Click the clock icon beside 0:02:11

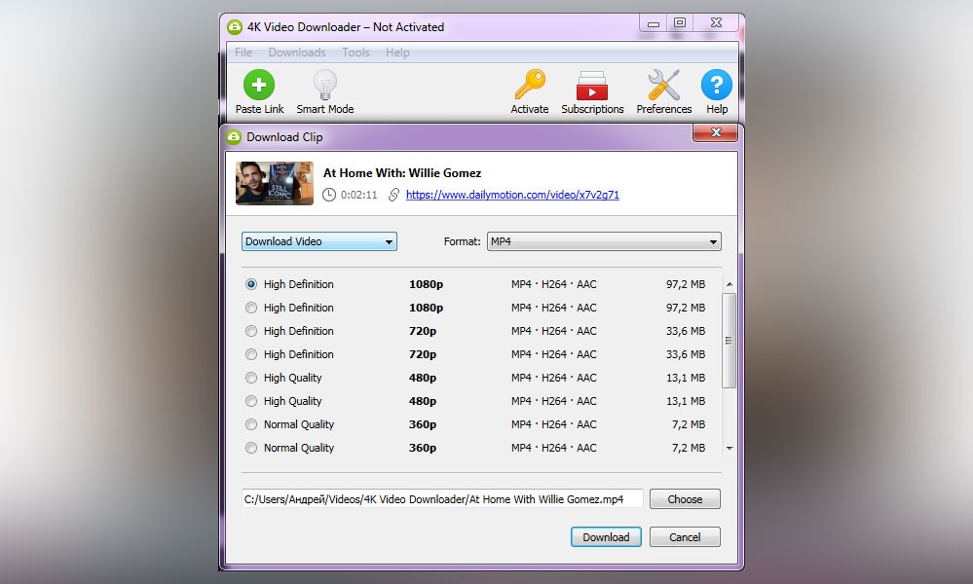[329, 195]
